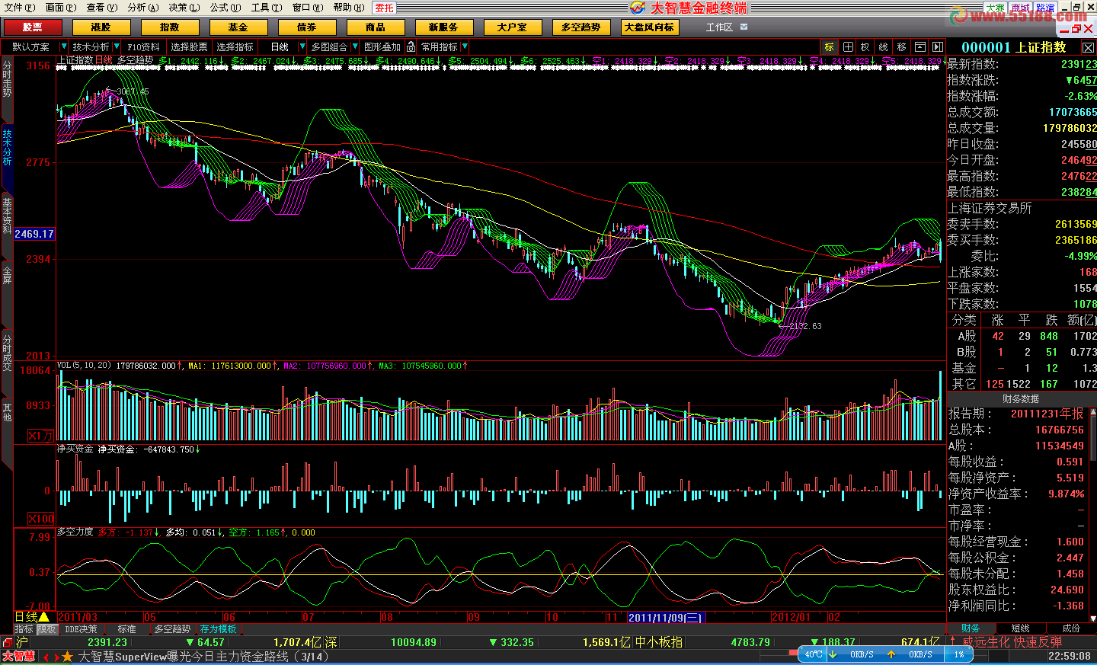Click the 选择指标 toolbar button
Image resolution: width=1097 pixels, height=665 pixels.
click(235, 47)
